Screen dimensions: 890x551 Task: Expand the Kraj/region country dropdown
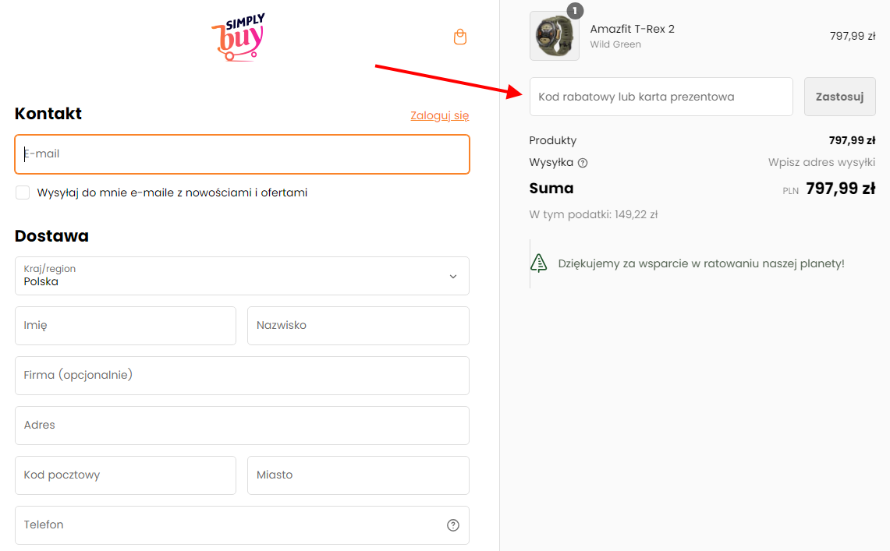click(x=243, y=276)
